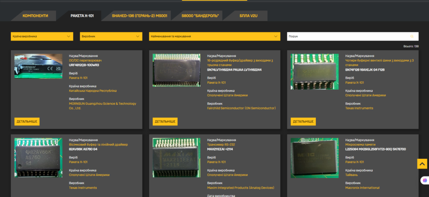This screenshot has width=429, height=197.
Task: Click the 16-розрядний буфер/драйвер title
Action: pos(240,62)
